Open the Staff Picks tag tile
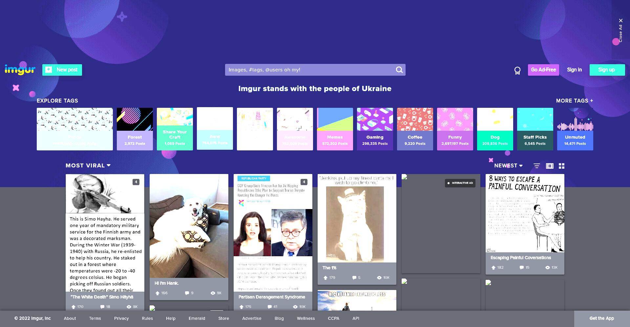 [x=535, y=129]
